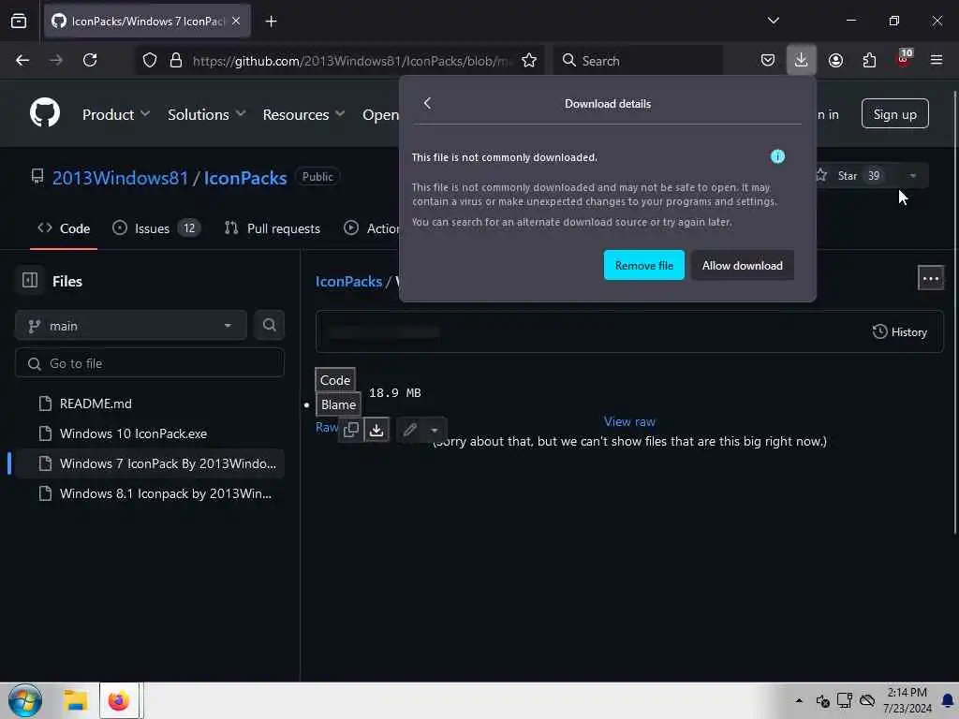Viewport: 959px width, 719px height.
Task: Click the search icon beside branch selector
Action: point(269,325)
